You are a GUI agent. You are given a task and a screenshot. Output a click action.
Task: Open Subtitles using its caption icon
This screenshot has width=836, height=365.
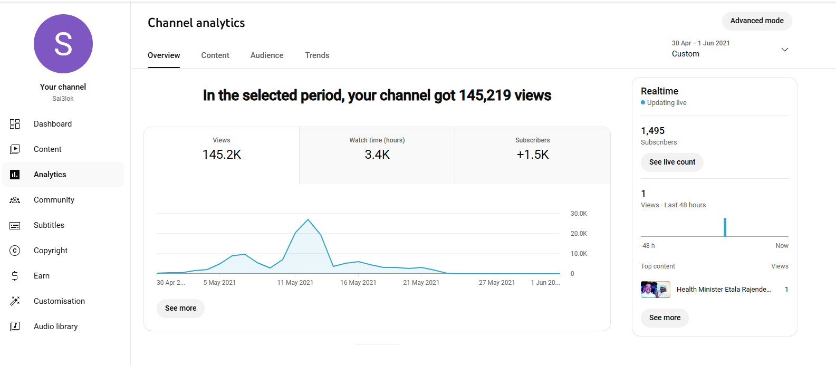pyautogui.click(x=15, y=225)
